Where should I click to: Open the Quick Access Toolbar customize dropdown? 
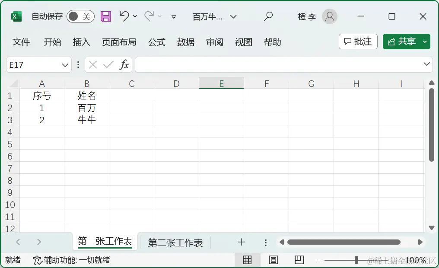pyautogui.click(x=173, y=16)
